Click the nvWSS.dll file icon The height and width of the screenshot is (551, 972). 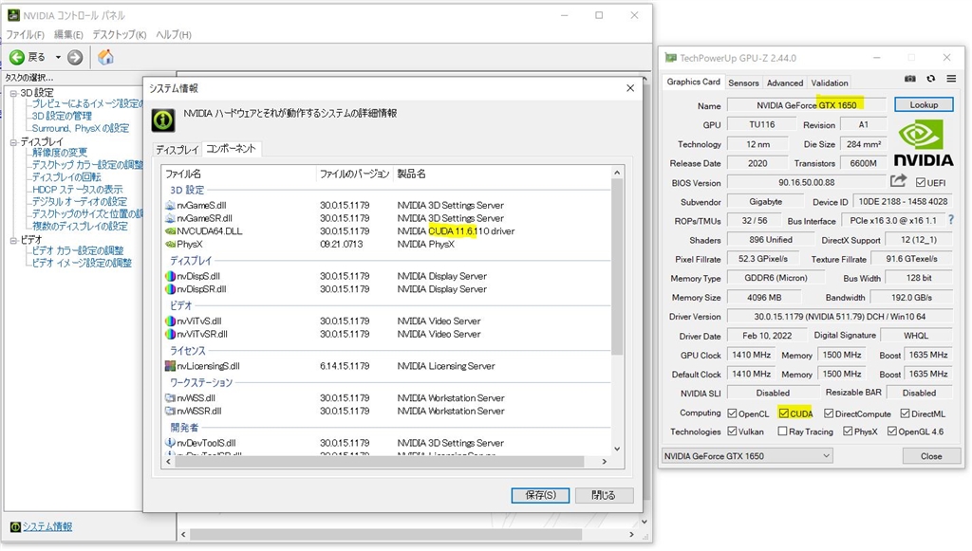(171, 398)
